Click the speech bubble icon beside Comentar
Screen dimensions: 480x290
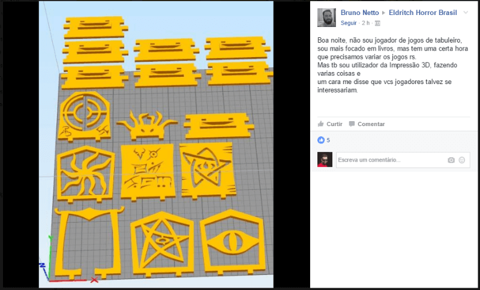tap(352, 124)
